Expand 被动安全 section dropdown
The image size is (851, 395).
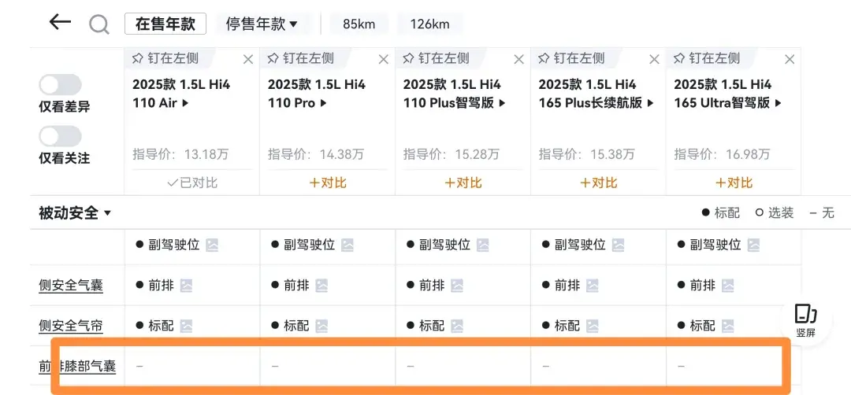point(76,213)
